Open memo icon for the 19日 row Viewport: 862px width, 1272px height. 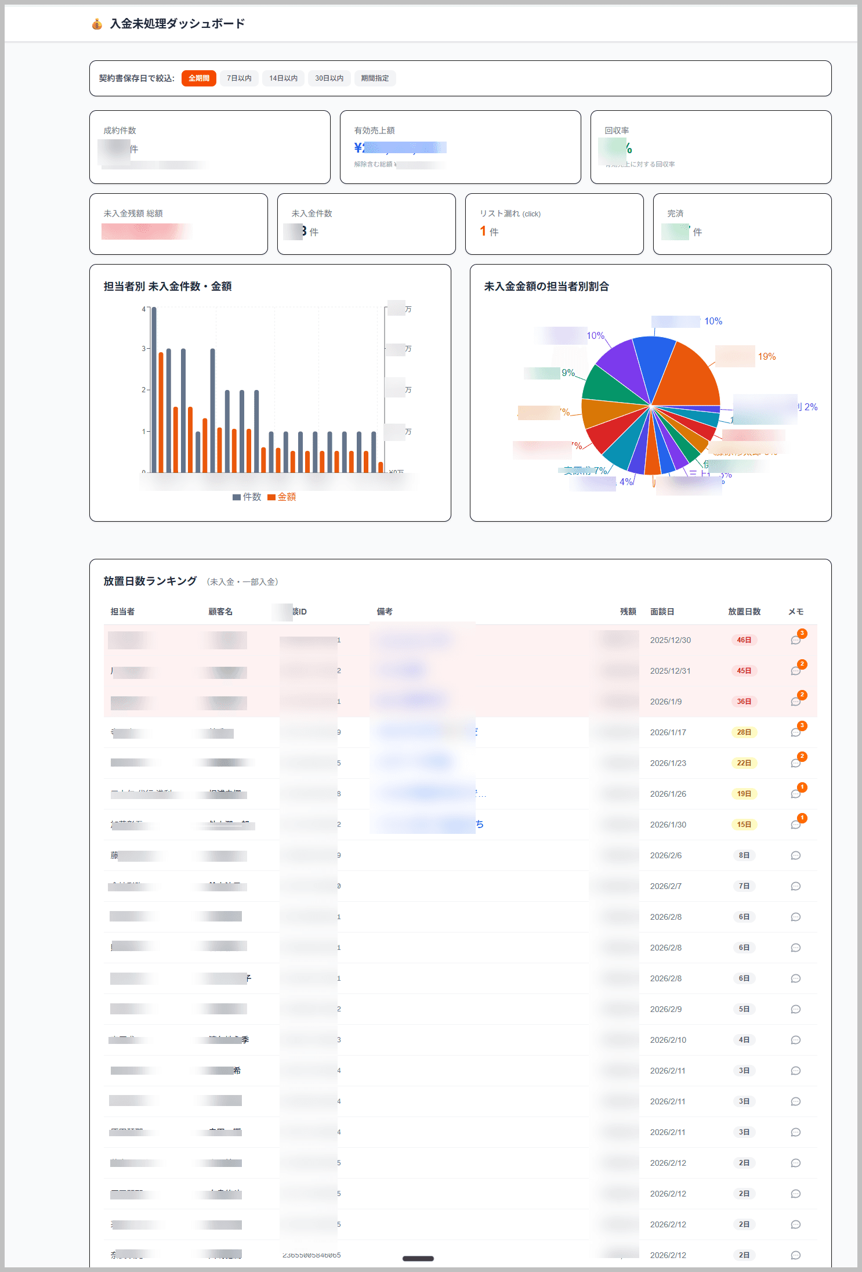[x=796, y=794]
